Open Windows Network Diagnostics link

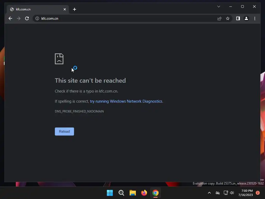coord(126,101)
